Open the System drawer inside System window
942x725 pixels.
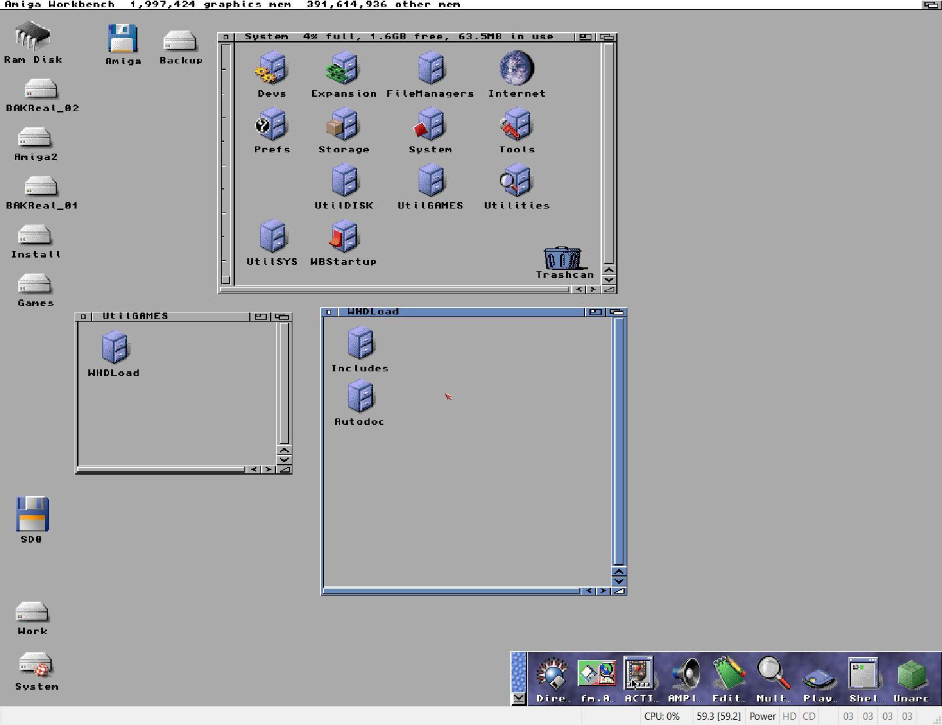tap(430, 124)
